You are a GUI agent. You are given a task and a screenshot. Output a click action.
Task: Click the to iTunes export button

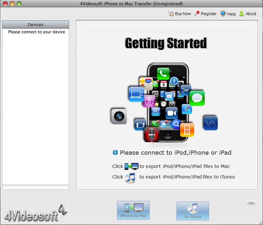[x=193, y=211]
